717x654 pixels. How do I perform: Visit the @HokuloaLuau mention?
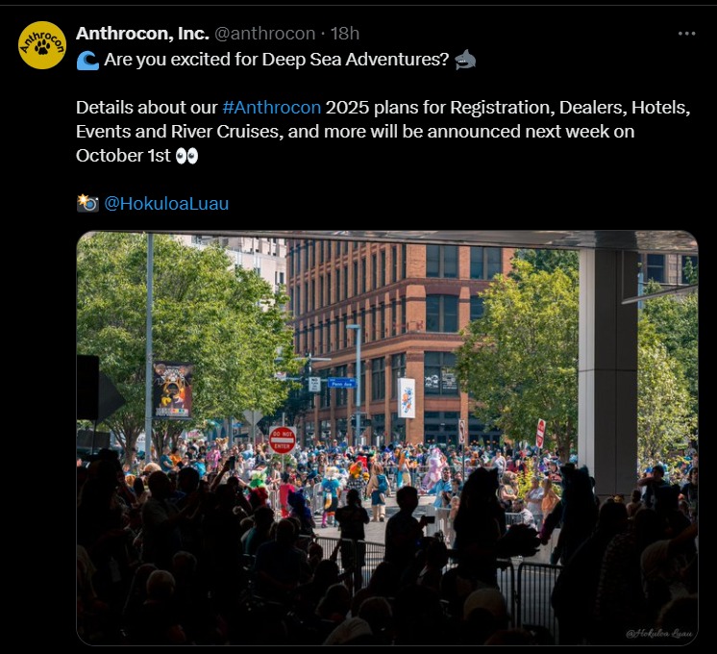166,204
